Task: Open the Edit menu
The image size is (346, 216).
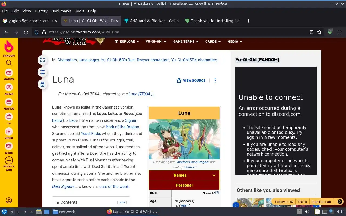Action: (15, 11)
